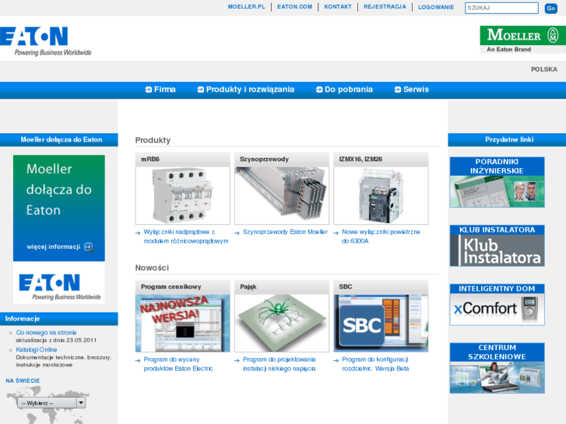Open the mRB6 circuit breaker image
This screenshot has width=566, height=424.
coord(183,195)
